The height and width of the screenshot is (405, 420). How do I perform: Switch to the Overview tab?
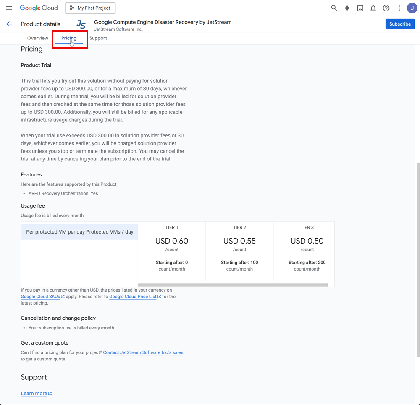tap(38, 38)
